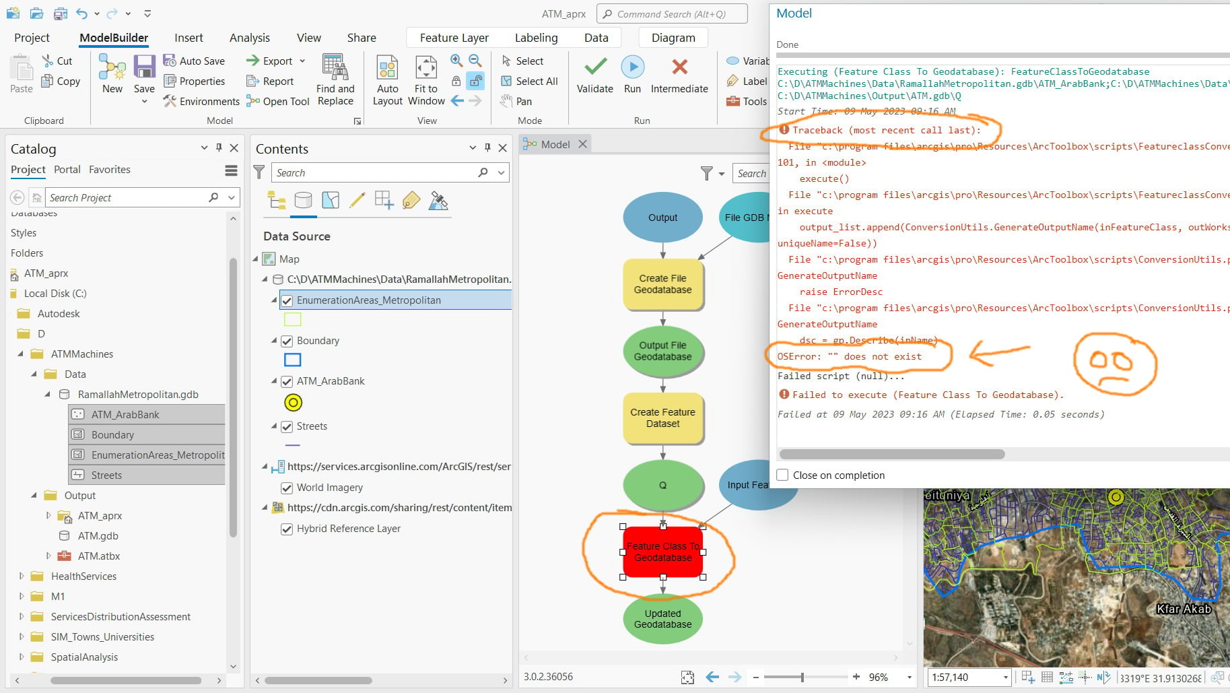Open model zoom percentage dropdown
This screenshot has width=1230, height=693.
pyautogui.click(x=910, y=677)
